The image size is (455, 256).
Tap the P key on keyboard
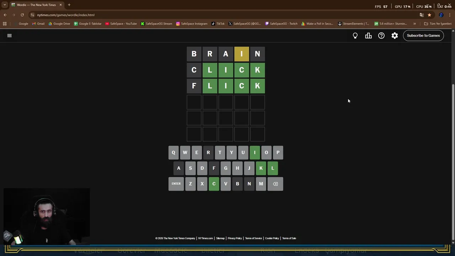click(x=278, y=153)
